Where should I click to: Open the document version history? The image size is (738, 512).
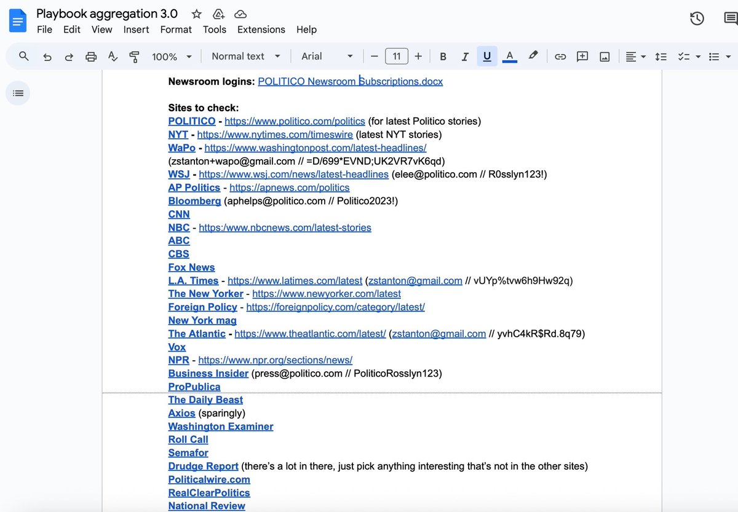pos(697,18)
